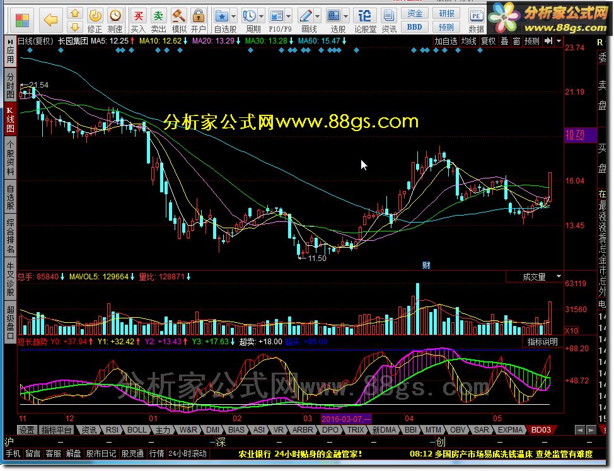Expand the chart options arrow beside 预测
This screenshot has width=614, height=471.
[x=559, y=41]
